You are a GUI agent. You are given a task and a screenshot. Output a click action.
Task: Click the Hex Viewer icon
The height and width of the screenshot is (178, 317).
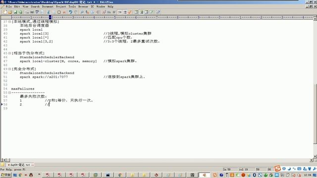click(109, 12)
